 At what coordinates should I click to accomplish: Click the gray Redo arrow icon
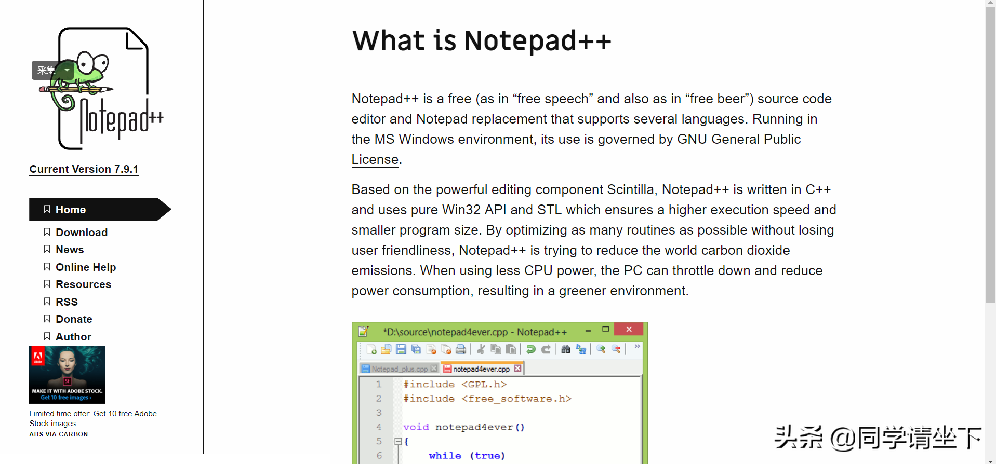[x=546, y=349]
